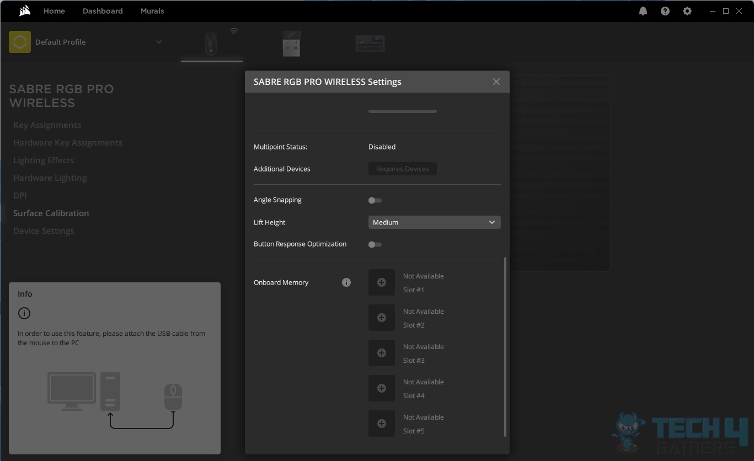Open Lighting Effects section
The height and width of the screenshot is (461, 754).
(x=44, y=160)
